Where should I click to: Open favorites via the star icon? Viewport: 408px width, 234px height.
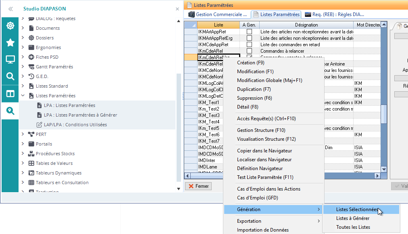tap(10, 43)
